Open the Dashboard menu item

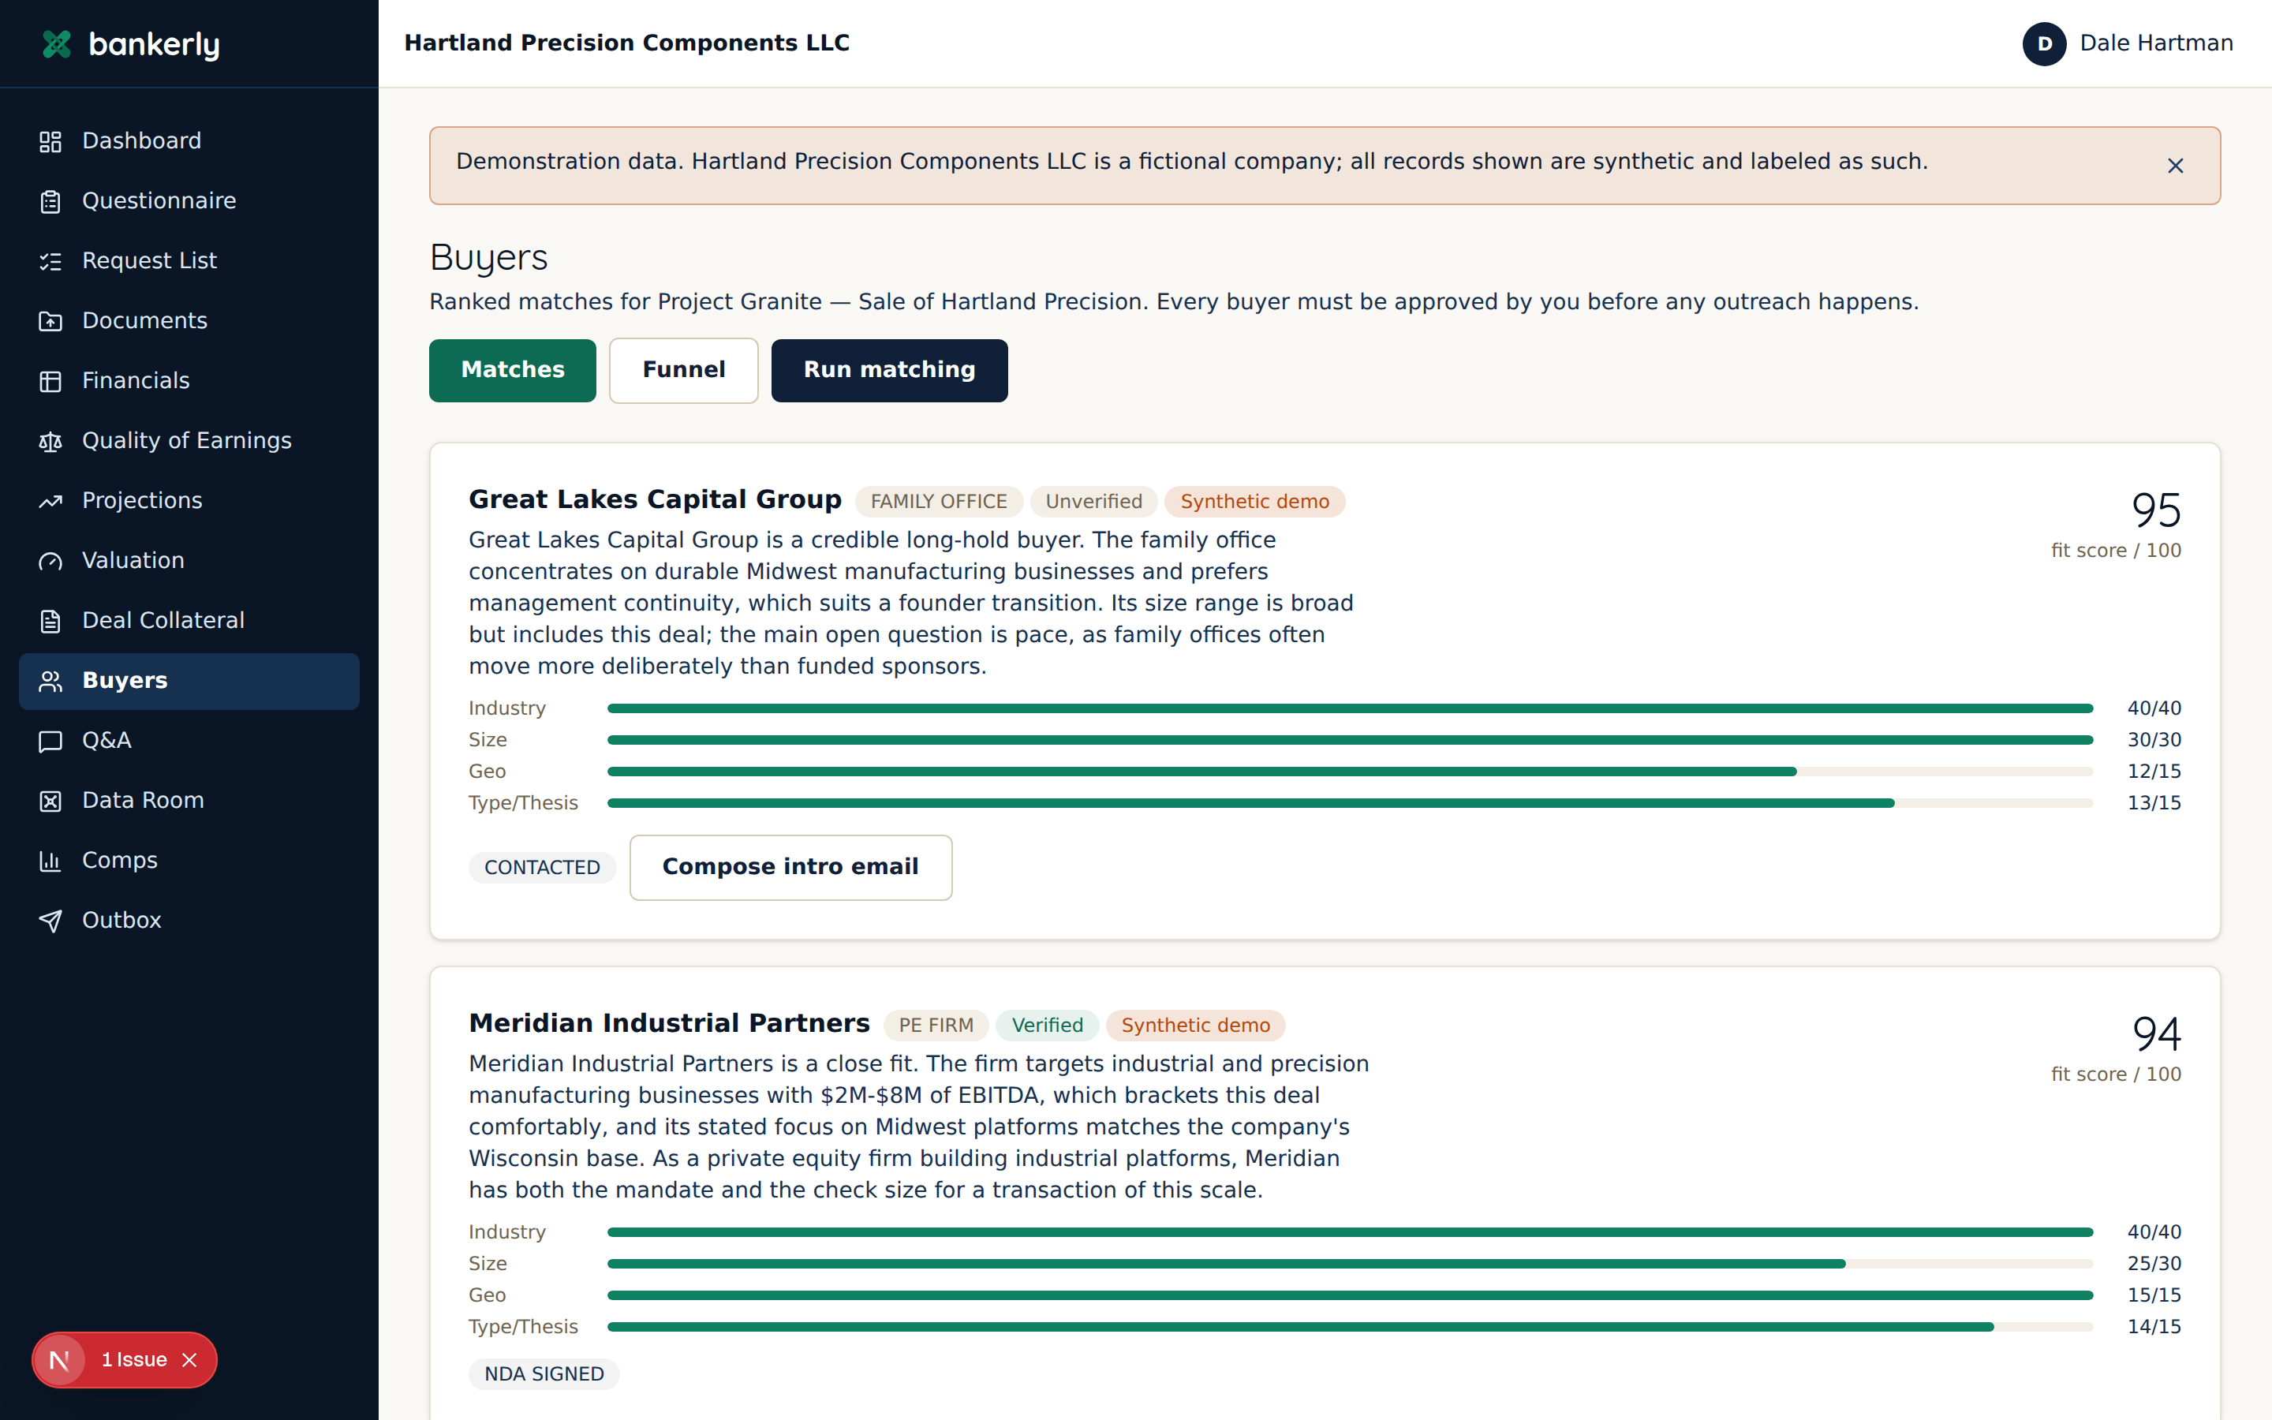tap(189, 141)
